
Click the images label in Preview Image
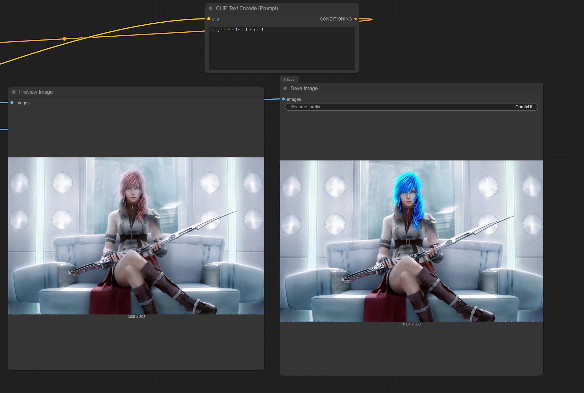22,103
